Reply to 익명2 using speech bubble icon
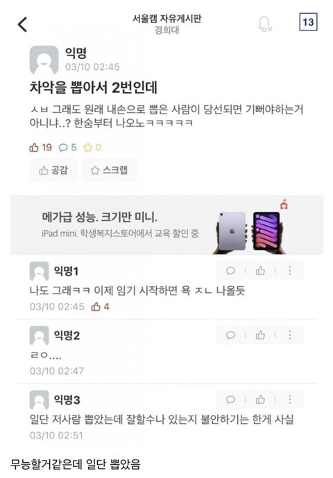The height and width of the screenshot is (478, 333). pyautogui.click(x=230, y=335)
